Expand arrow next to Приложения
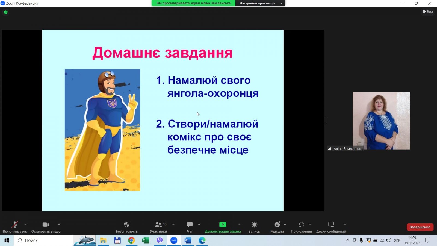437x246 pixels. pyautogui.click(x=311, y=225)
